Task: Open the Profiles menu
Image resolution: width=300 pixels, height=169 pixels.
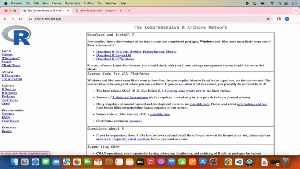Action: [x=88, y=3]
